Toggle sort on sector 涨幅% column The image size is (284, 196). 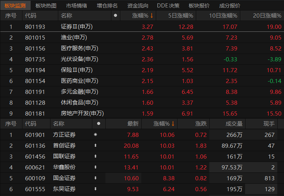point(143,16)
